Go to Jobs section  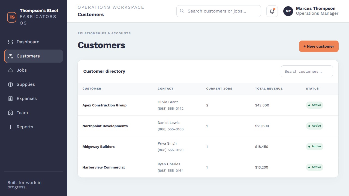pos(34,70)
